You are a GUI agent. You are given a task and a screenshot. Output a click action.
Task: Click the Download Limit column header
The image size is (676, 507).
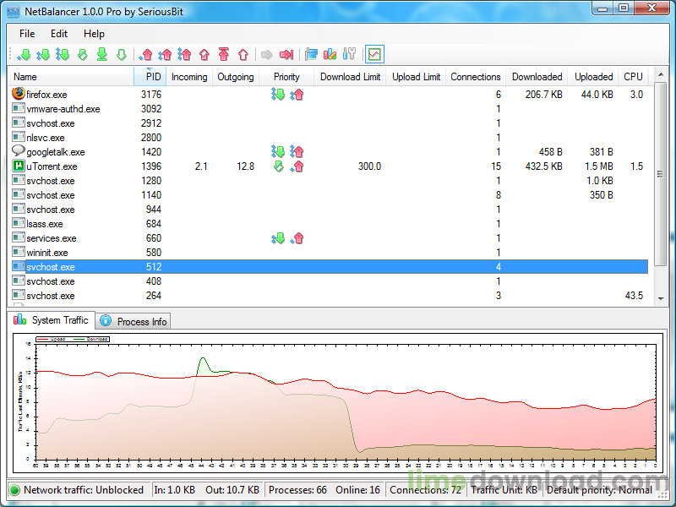(350, 77)
